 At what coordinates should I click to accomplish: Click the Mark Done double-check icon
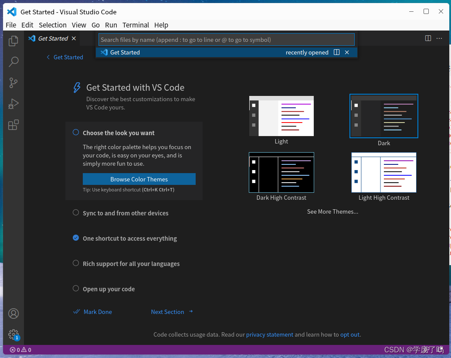click(77, 312)
